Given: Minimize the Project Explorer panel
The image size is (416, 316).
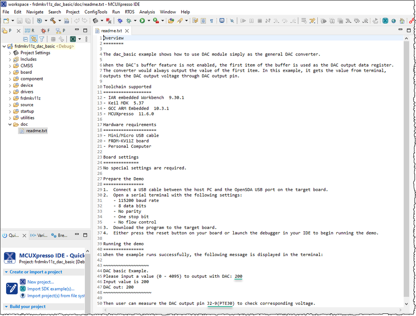Looking at the screenshot, I should click(x=77, y=30).
